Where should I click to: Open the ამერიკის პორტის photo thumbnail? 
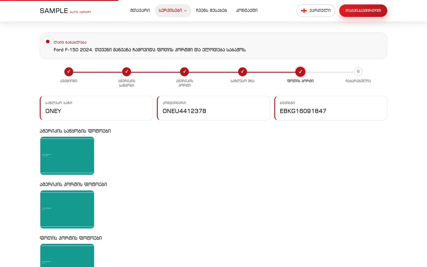67,209
